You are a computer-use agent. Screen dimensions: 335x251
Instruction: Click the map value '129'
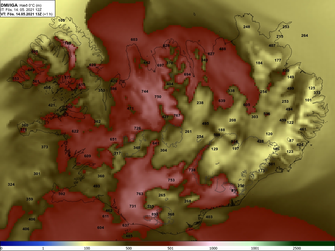(x=214, y=149)
